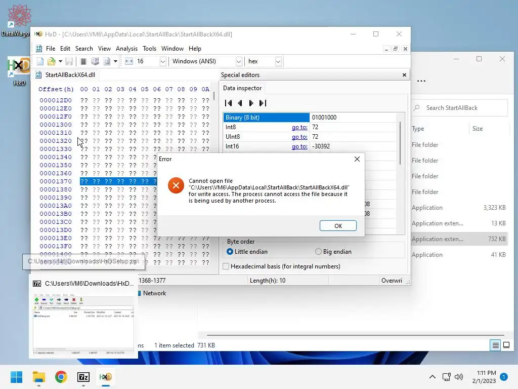The image size is (518, 389).
Task: Click the binary value 01001000 field
Action: click(353, 118)
